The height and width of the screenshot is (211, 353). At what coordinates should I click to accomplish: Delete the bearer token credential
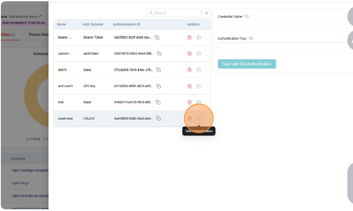[x=189, y=38]
